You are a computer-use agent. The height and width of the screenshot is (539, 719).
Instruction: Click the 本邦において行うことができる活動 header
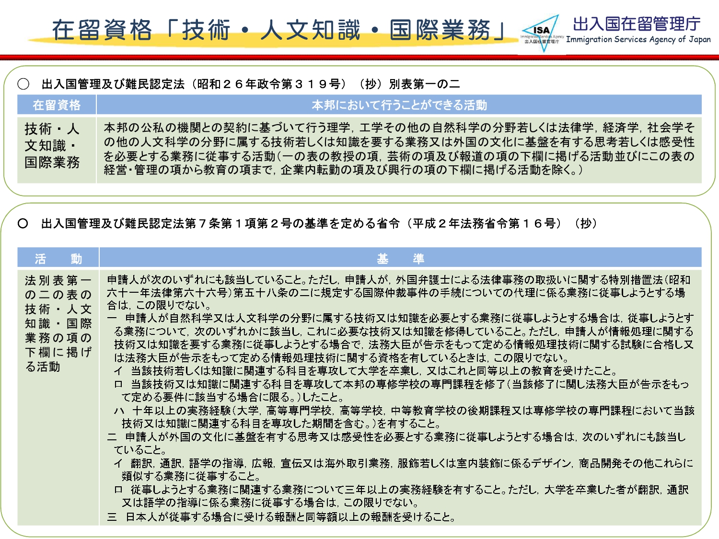399,105
